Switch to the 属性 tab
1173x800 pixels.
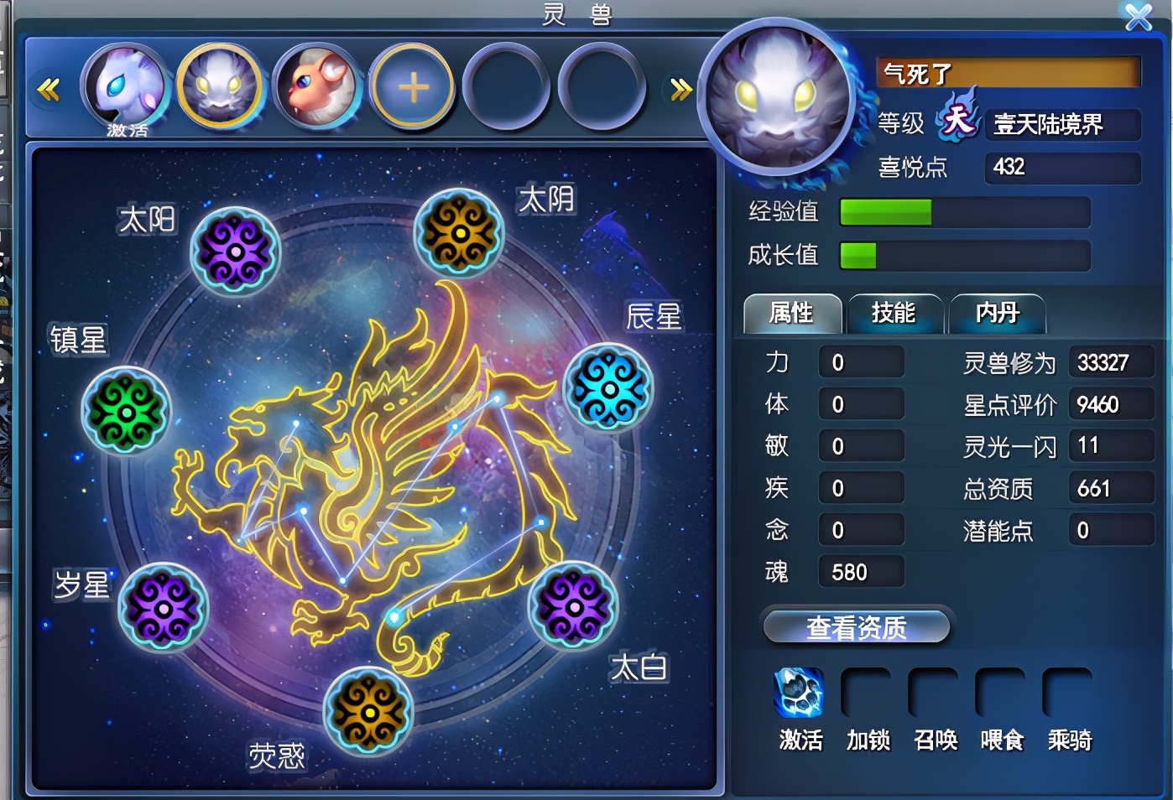[x=792, y=314]
